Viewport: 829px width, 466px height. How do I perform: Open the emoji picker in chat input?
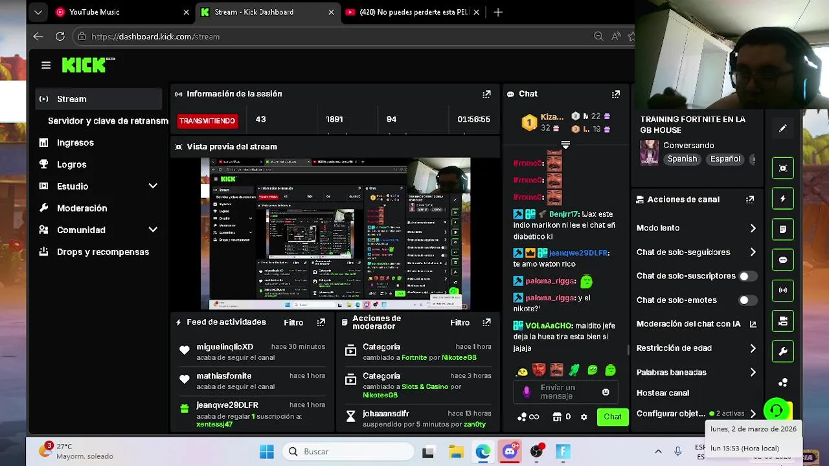pyautogui.click(x=606, y=392)
